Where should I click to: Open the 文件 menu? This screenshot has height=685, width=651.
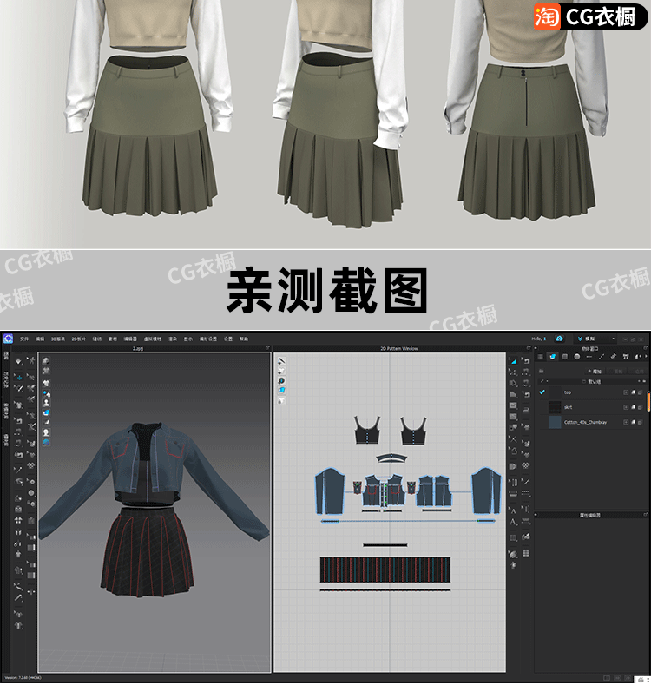pyautogui.click(x=24, y=339)
